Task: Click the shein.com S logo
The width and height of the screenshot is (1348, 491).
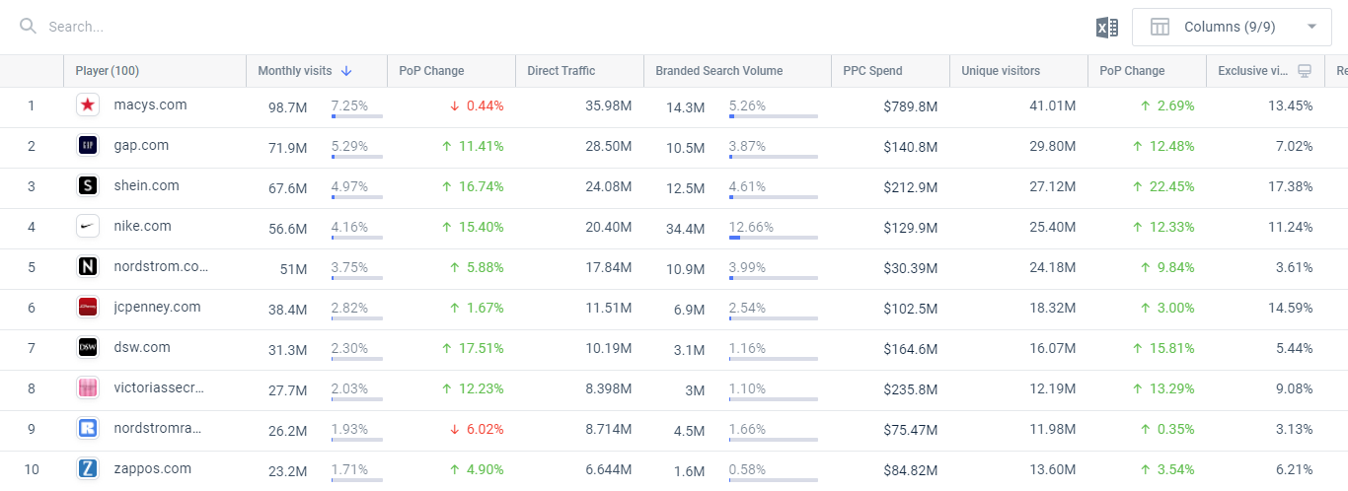Action: point(88,185)
